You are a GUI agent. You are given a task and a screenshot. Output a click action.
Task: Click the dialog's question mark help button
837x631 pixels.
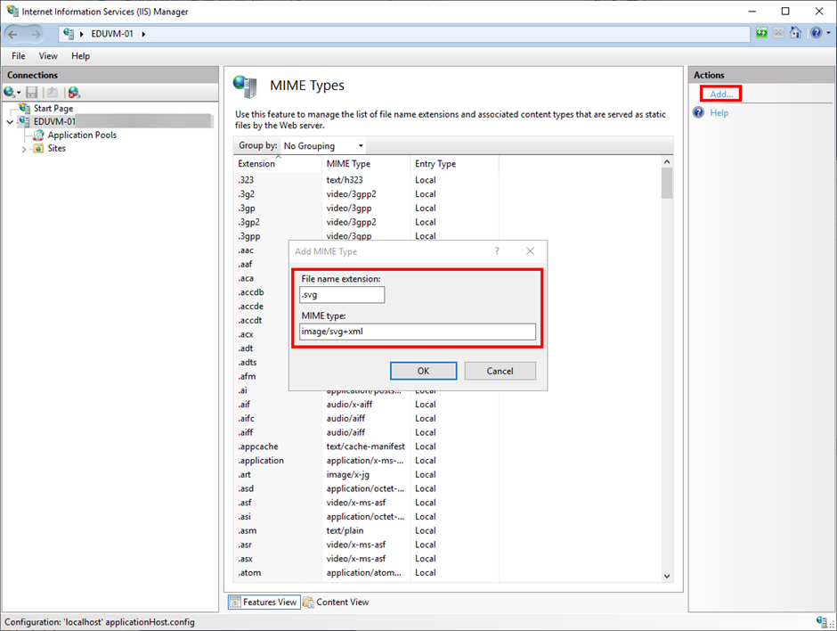click(x=497, y=251)
